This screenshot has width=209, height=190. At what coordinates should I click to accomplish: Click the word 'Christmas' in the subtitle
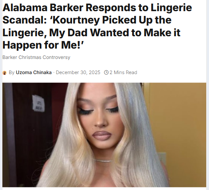click(30, 57)
